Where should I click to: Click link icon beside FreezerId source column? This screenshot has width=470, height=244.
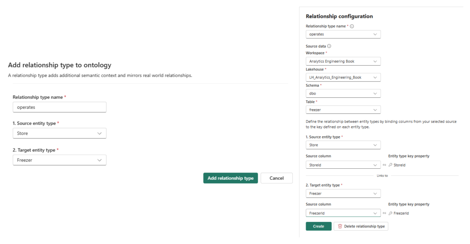384,213
